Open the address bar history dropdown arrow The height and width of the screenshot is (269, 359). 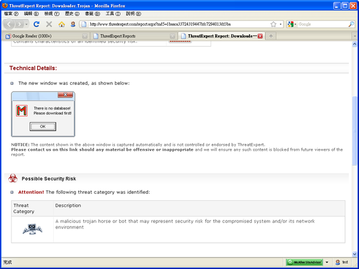coord(281,25)
